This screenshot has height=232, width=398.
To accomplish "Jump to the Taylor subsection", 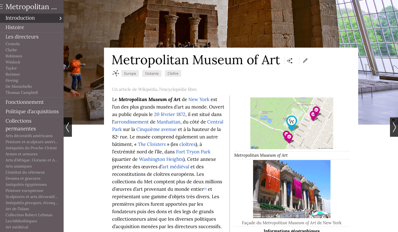I will [11, 68].
